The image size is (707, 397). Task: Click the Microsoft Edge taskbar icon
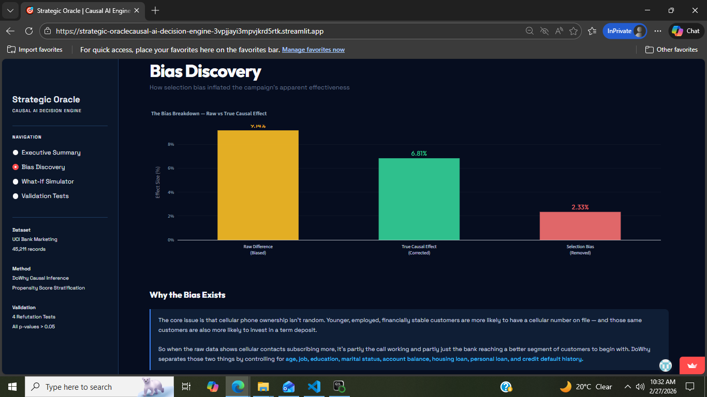(238, 387)
